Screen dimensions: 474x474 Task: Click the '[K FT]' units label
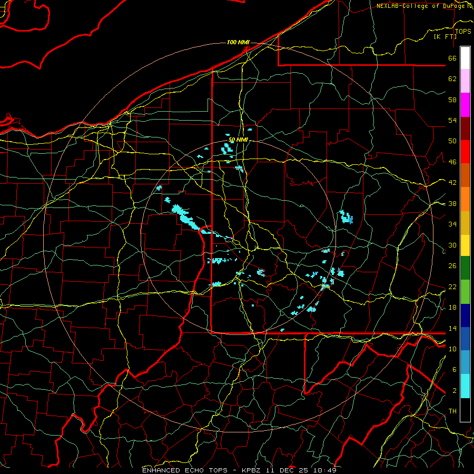click(445, 36)
